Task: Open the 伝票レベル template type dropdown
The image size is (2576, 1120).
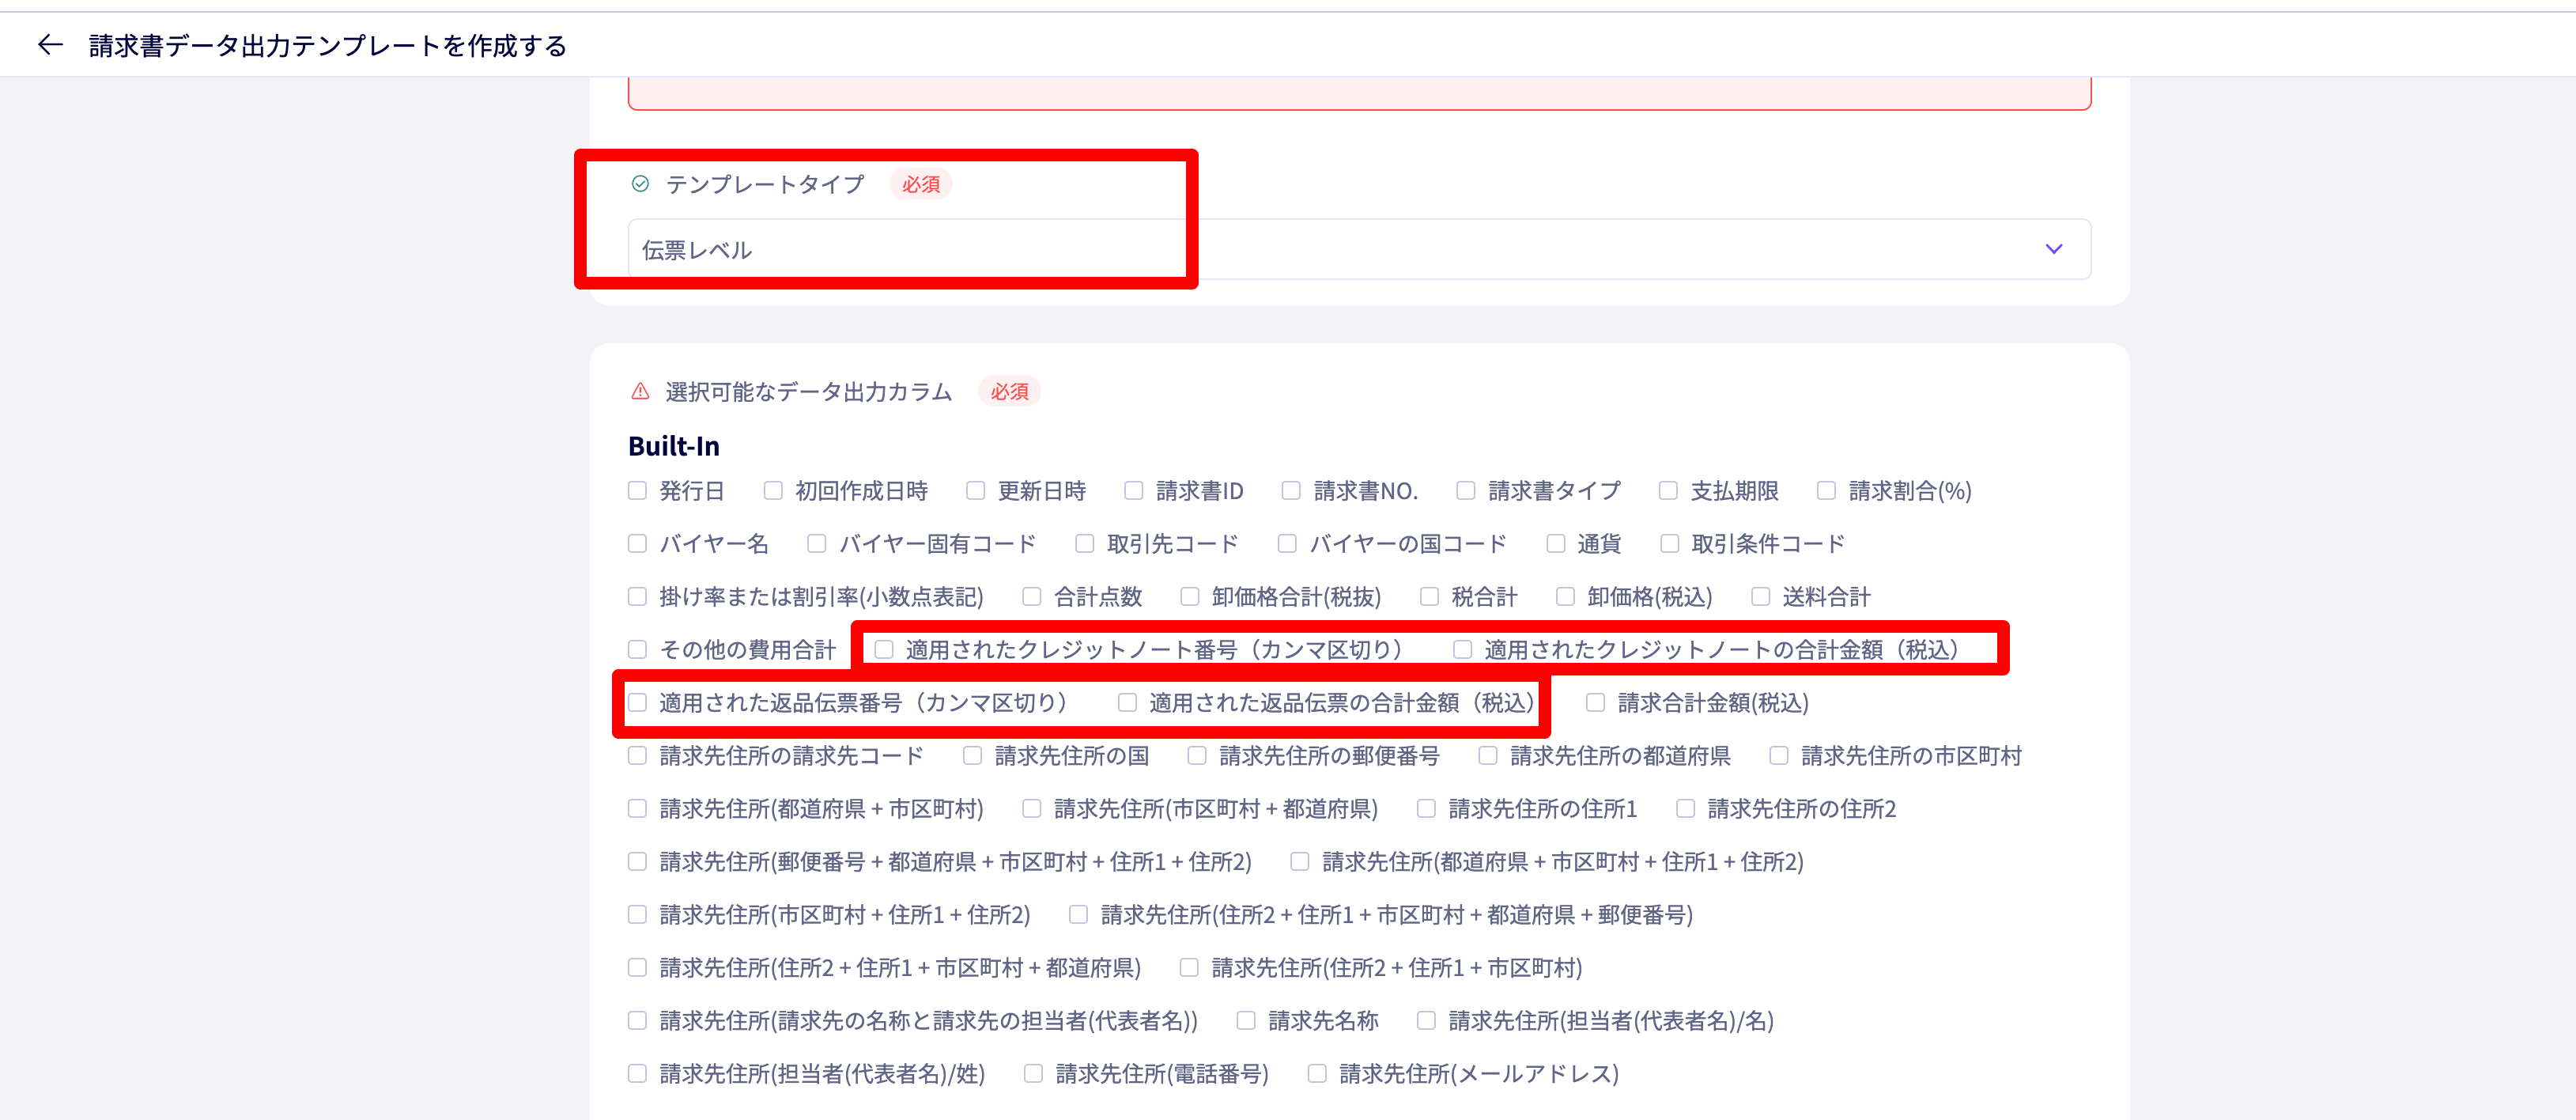Action: point(1359,249)
